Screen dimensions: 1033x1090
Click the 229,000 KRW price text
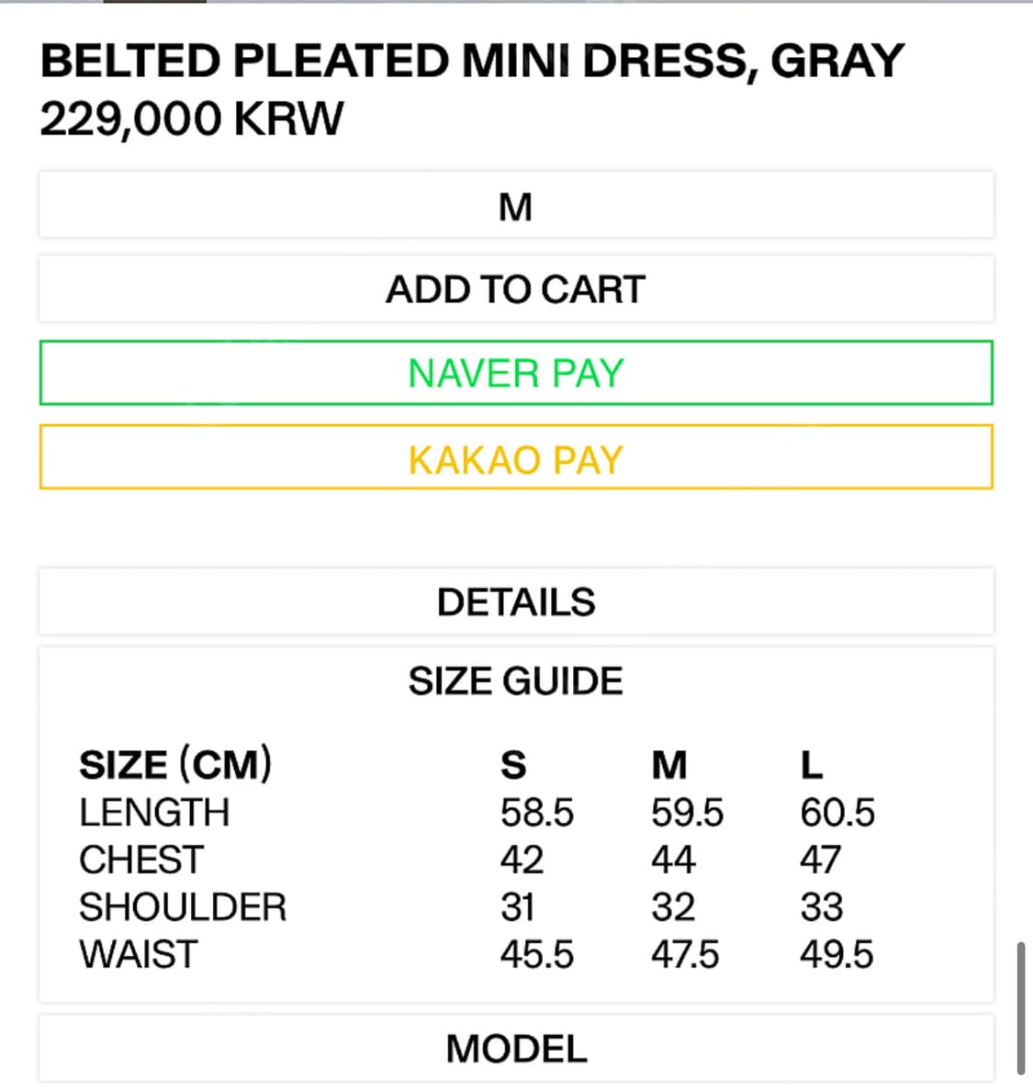[x=192, y=119]
